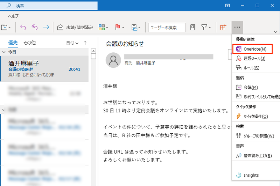Click the search box at top
The height and width of the screenshot is (186, 280).
pos(49,6)
